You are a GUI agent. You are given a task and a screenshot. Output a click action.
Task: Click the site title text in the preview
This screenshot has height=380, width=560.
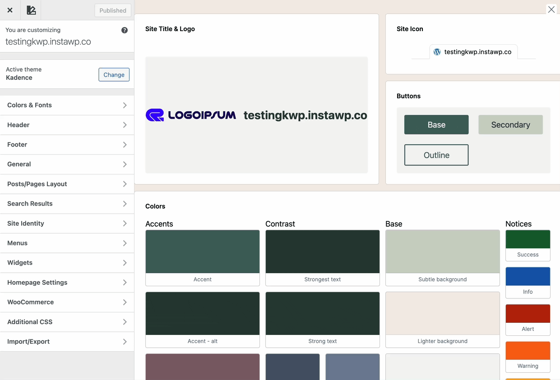tap(305, 115)
